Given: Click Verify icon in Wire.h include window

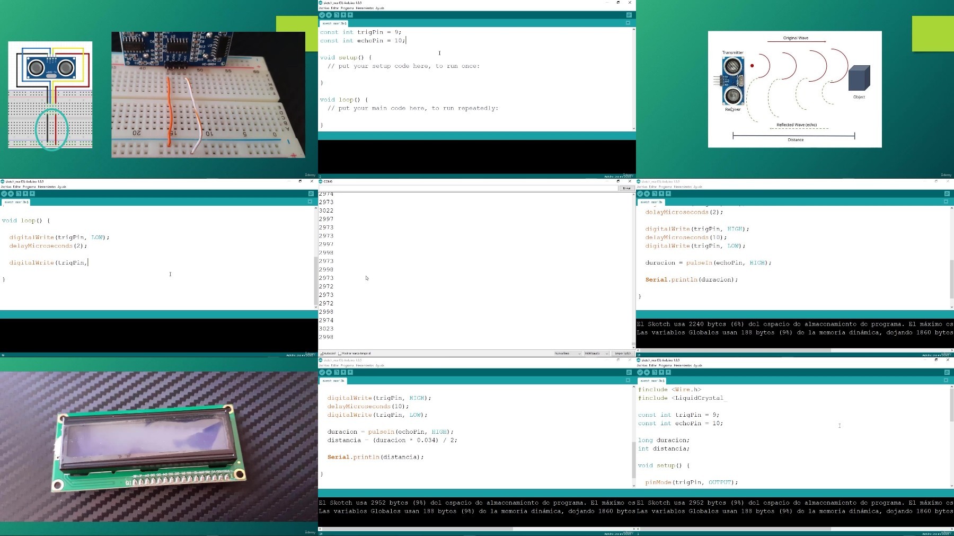Looking at the screenshot, I should [x=640, y=372].
